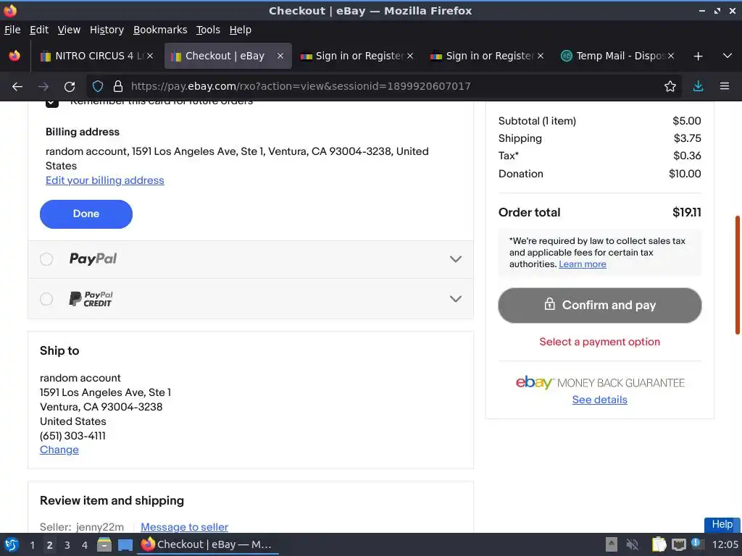The height and width of the screenshot is (556, 742).
Task: Reload the page with the refresh icon
Action: tap(70, 87)
